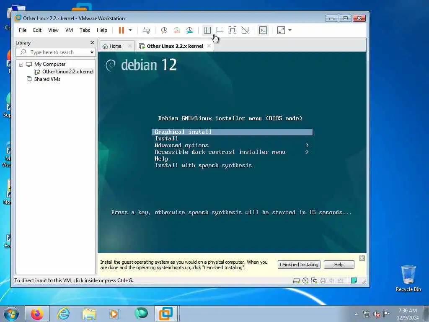Launch Firefox from the taskbar
Screen dimensions: 429x322
click(37, 314)
